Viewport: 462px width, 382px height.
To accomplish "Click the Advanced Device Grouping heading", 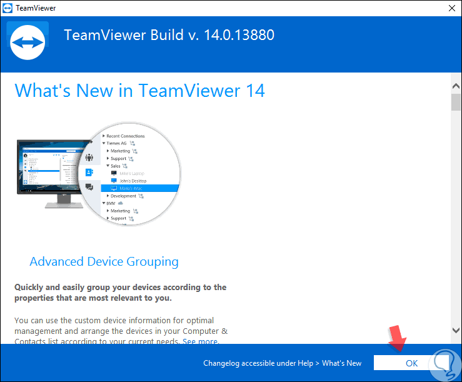I will (x=104, y=262).
